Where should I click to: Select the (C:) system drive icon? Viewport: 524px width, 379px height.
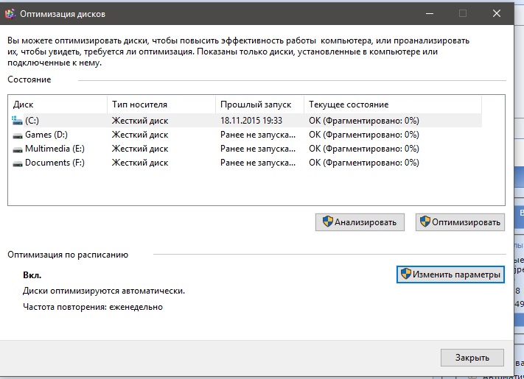[18, 120]
